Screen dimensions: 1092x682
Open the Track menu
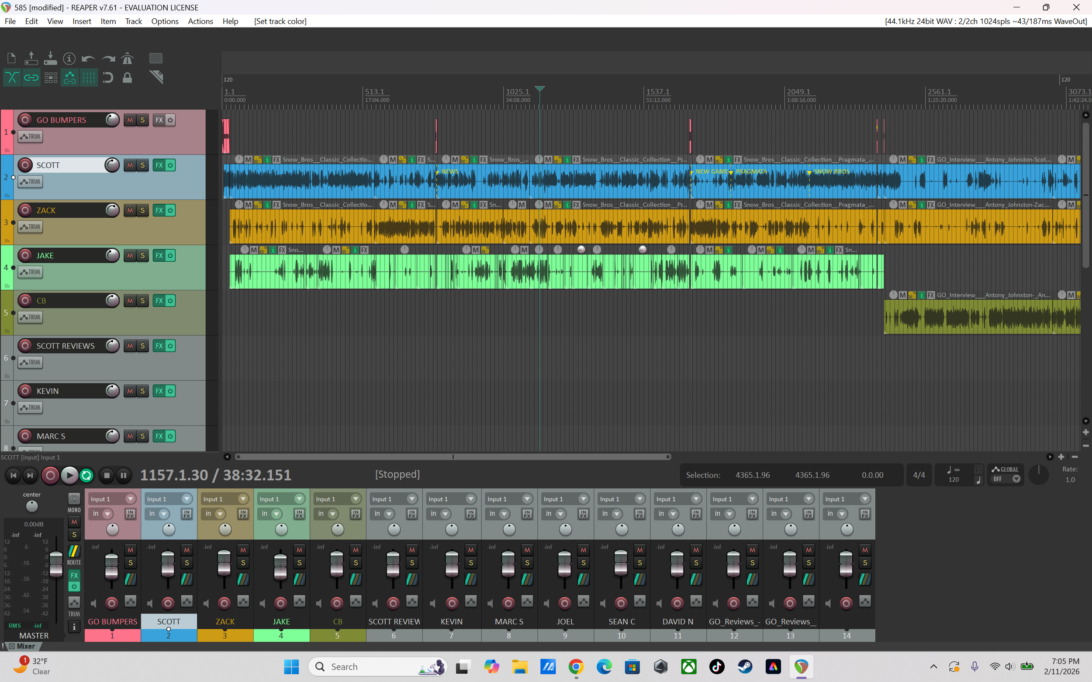(134, 21)
